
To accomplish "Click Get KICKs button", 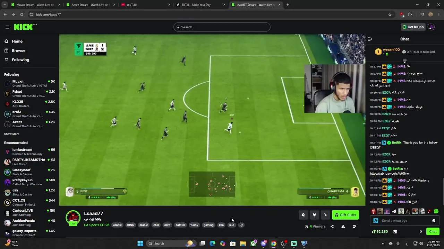I will (413, 27).
